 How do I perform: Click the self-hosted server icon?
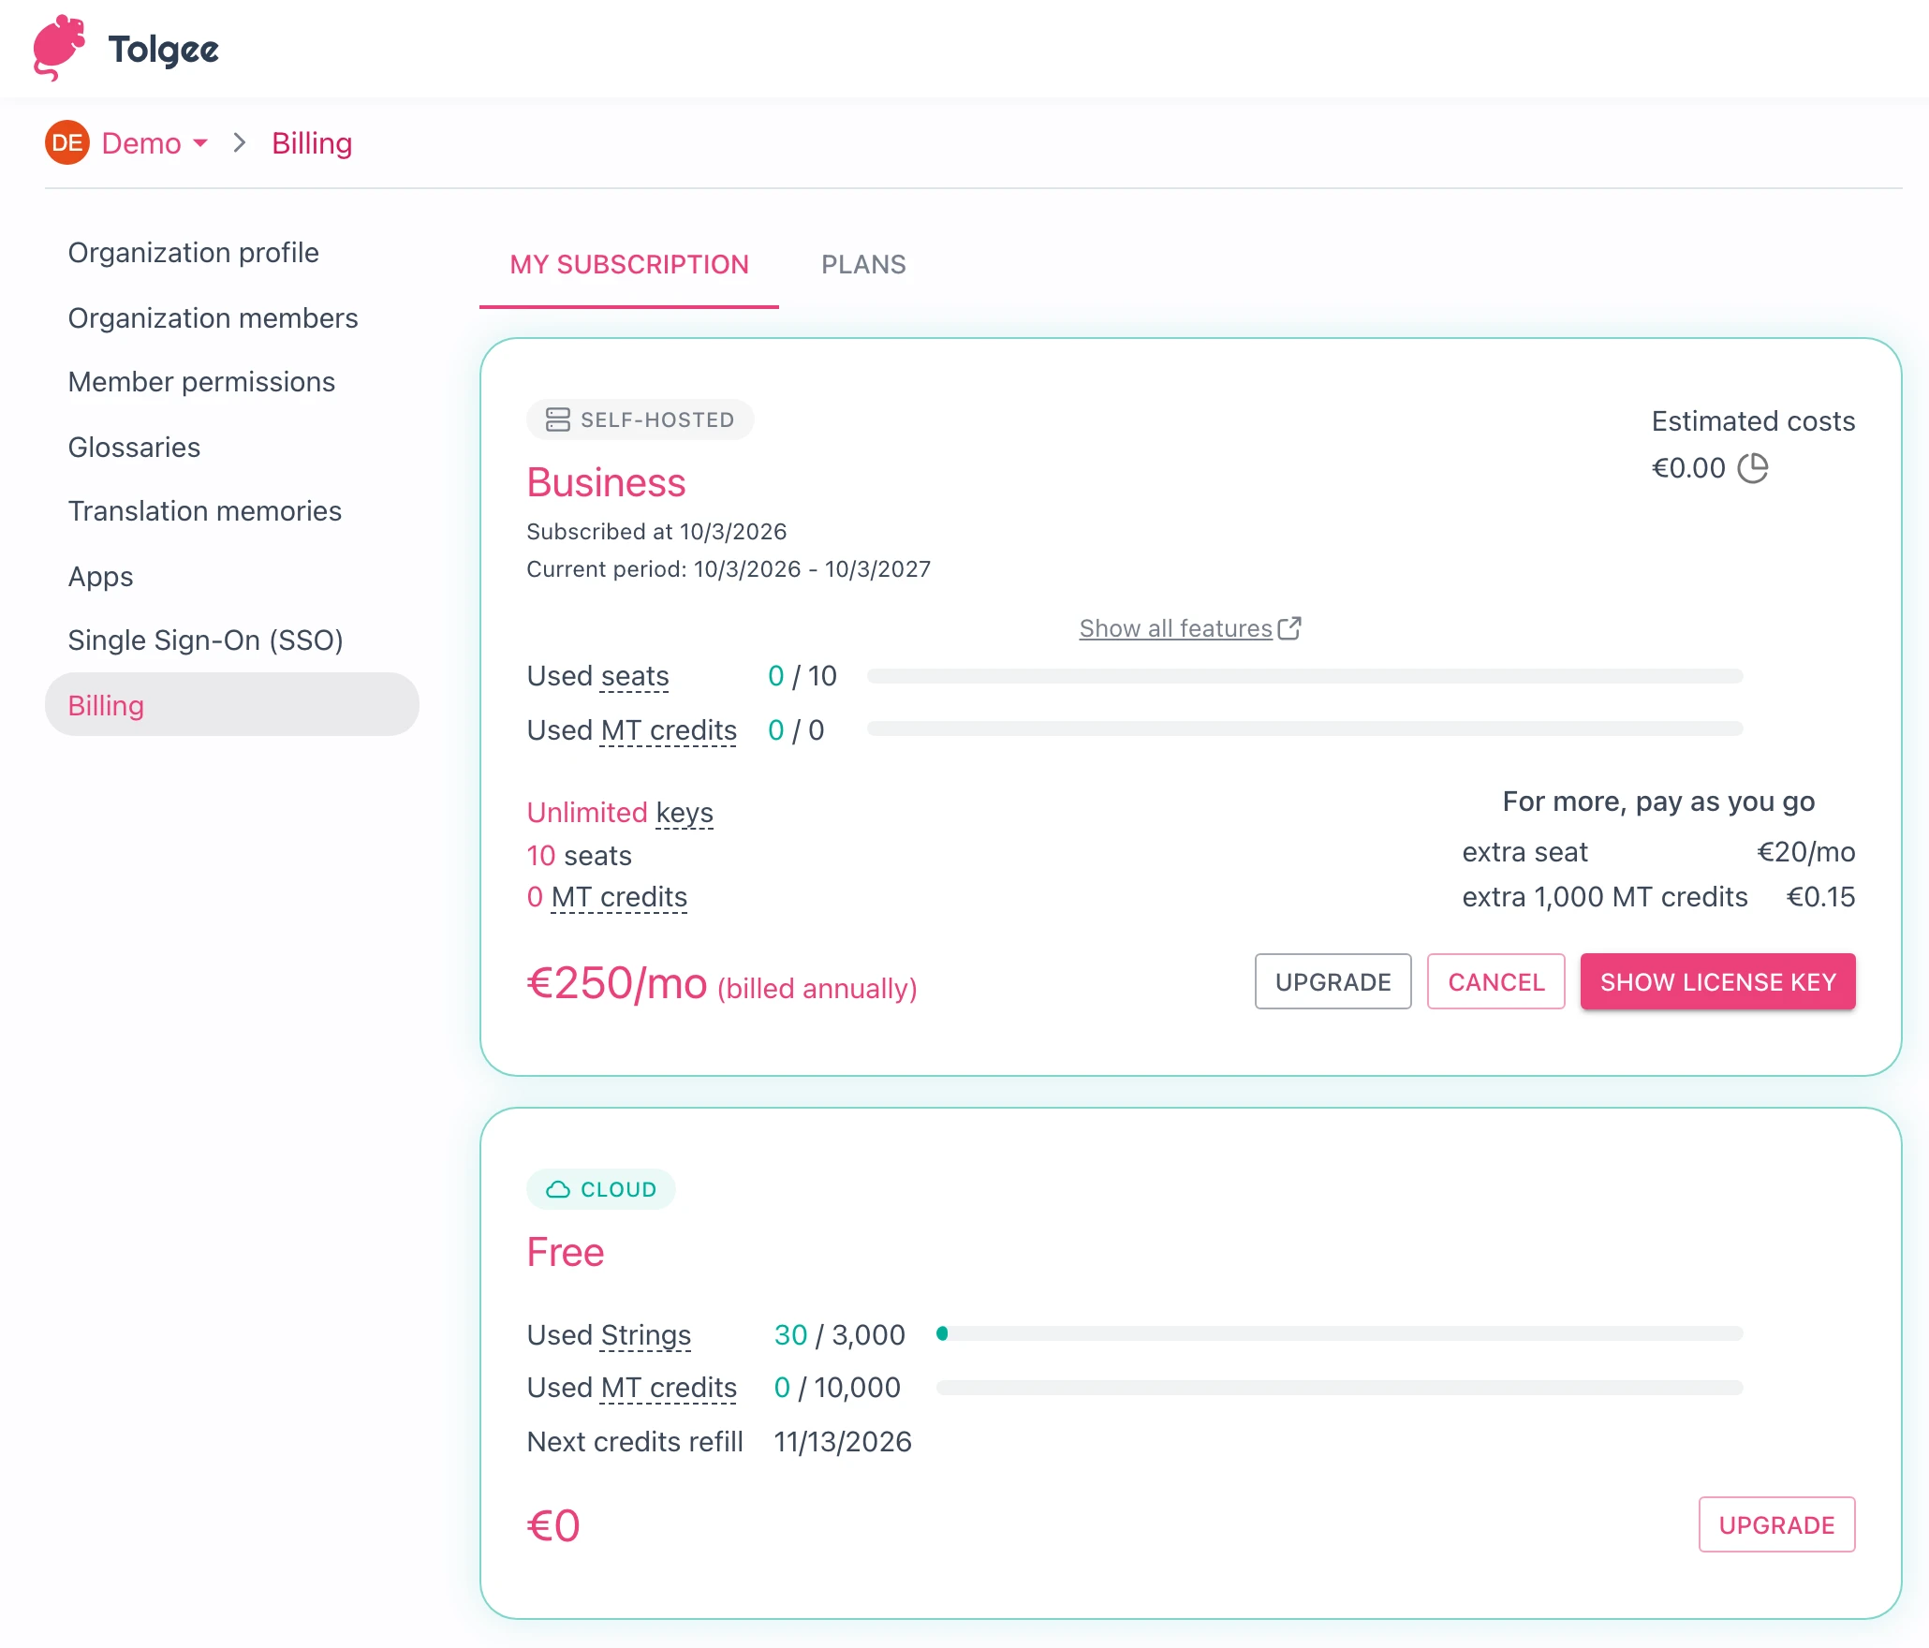pyautogui.click(x=557, y=419)
